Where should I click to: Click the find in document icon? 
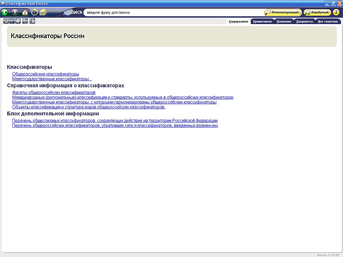click(32, 21)
